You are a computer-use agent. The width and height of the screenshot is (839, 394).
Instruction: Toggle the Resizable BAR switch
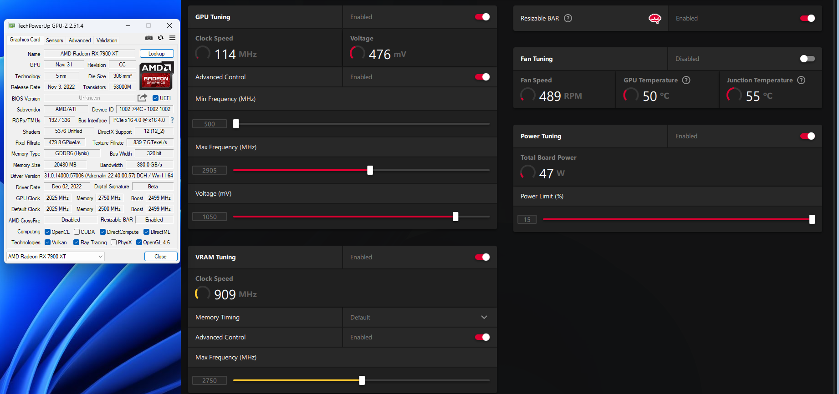pos(808,18)
